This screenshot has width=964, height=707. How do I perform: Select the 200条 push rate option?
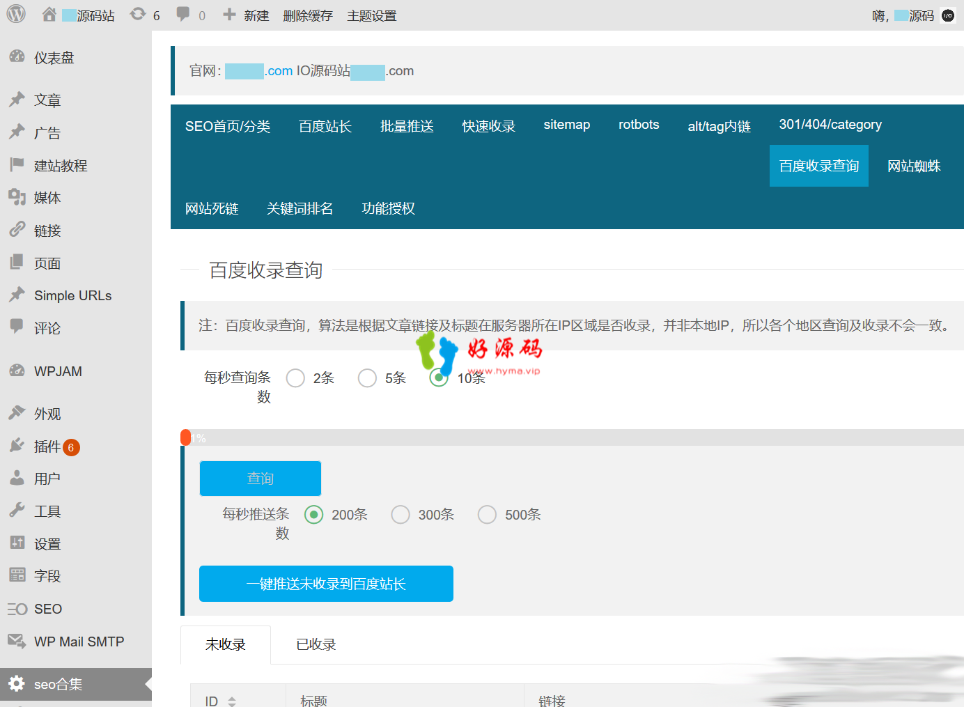[x=314, y=515]
